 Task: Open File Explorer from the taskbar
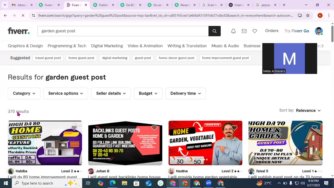tap(124, 183)
